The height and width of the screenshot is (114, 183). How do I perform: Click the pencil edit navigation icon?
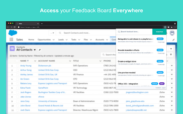tap(174, 40)
